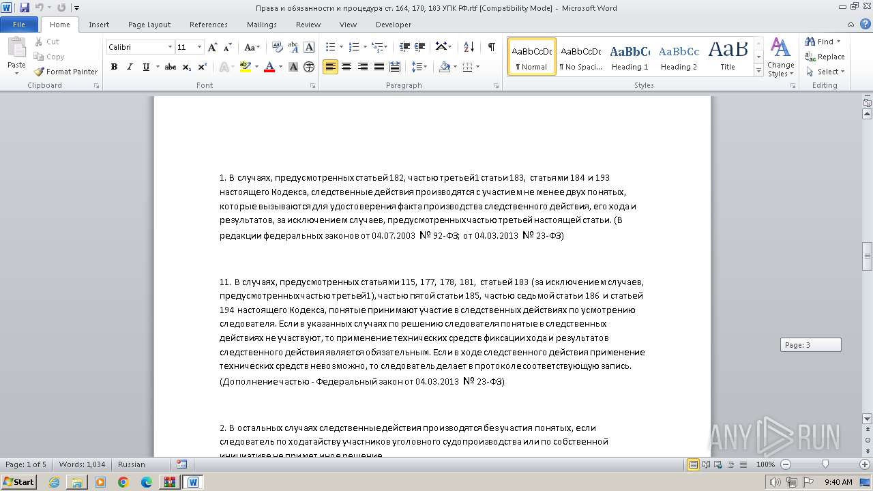Click the Clear Formatting icon
Image resolution: width=873 pixels, height=491 pixels.
pos(277,47)
